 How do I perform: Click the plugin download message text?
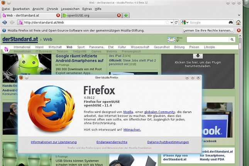pos(198,64)
